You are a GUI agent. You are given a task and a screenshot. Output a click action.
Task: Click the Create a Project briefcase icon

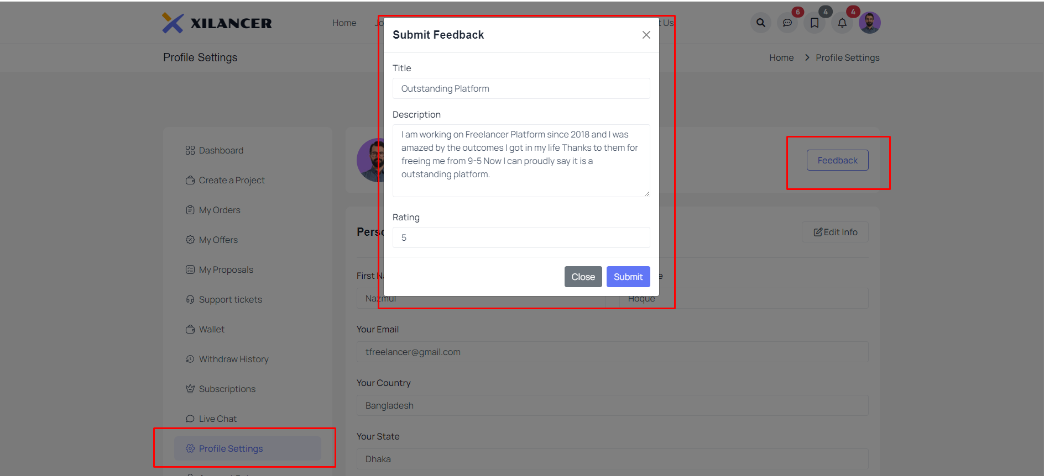pos(190,180)
